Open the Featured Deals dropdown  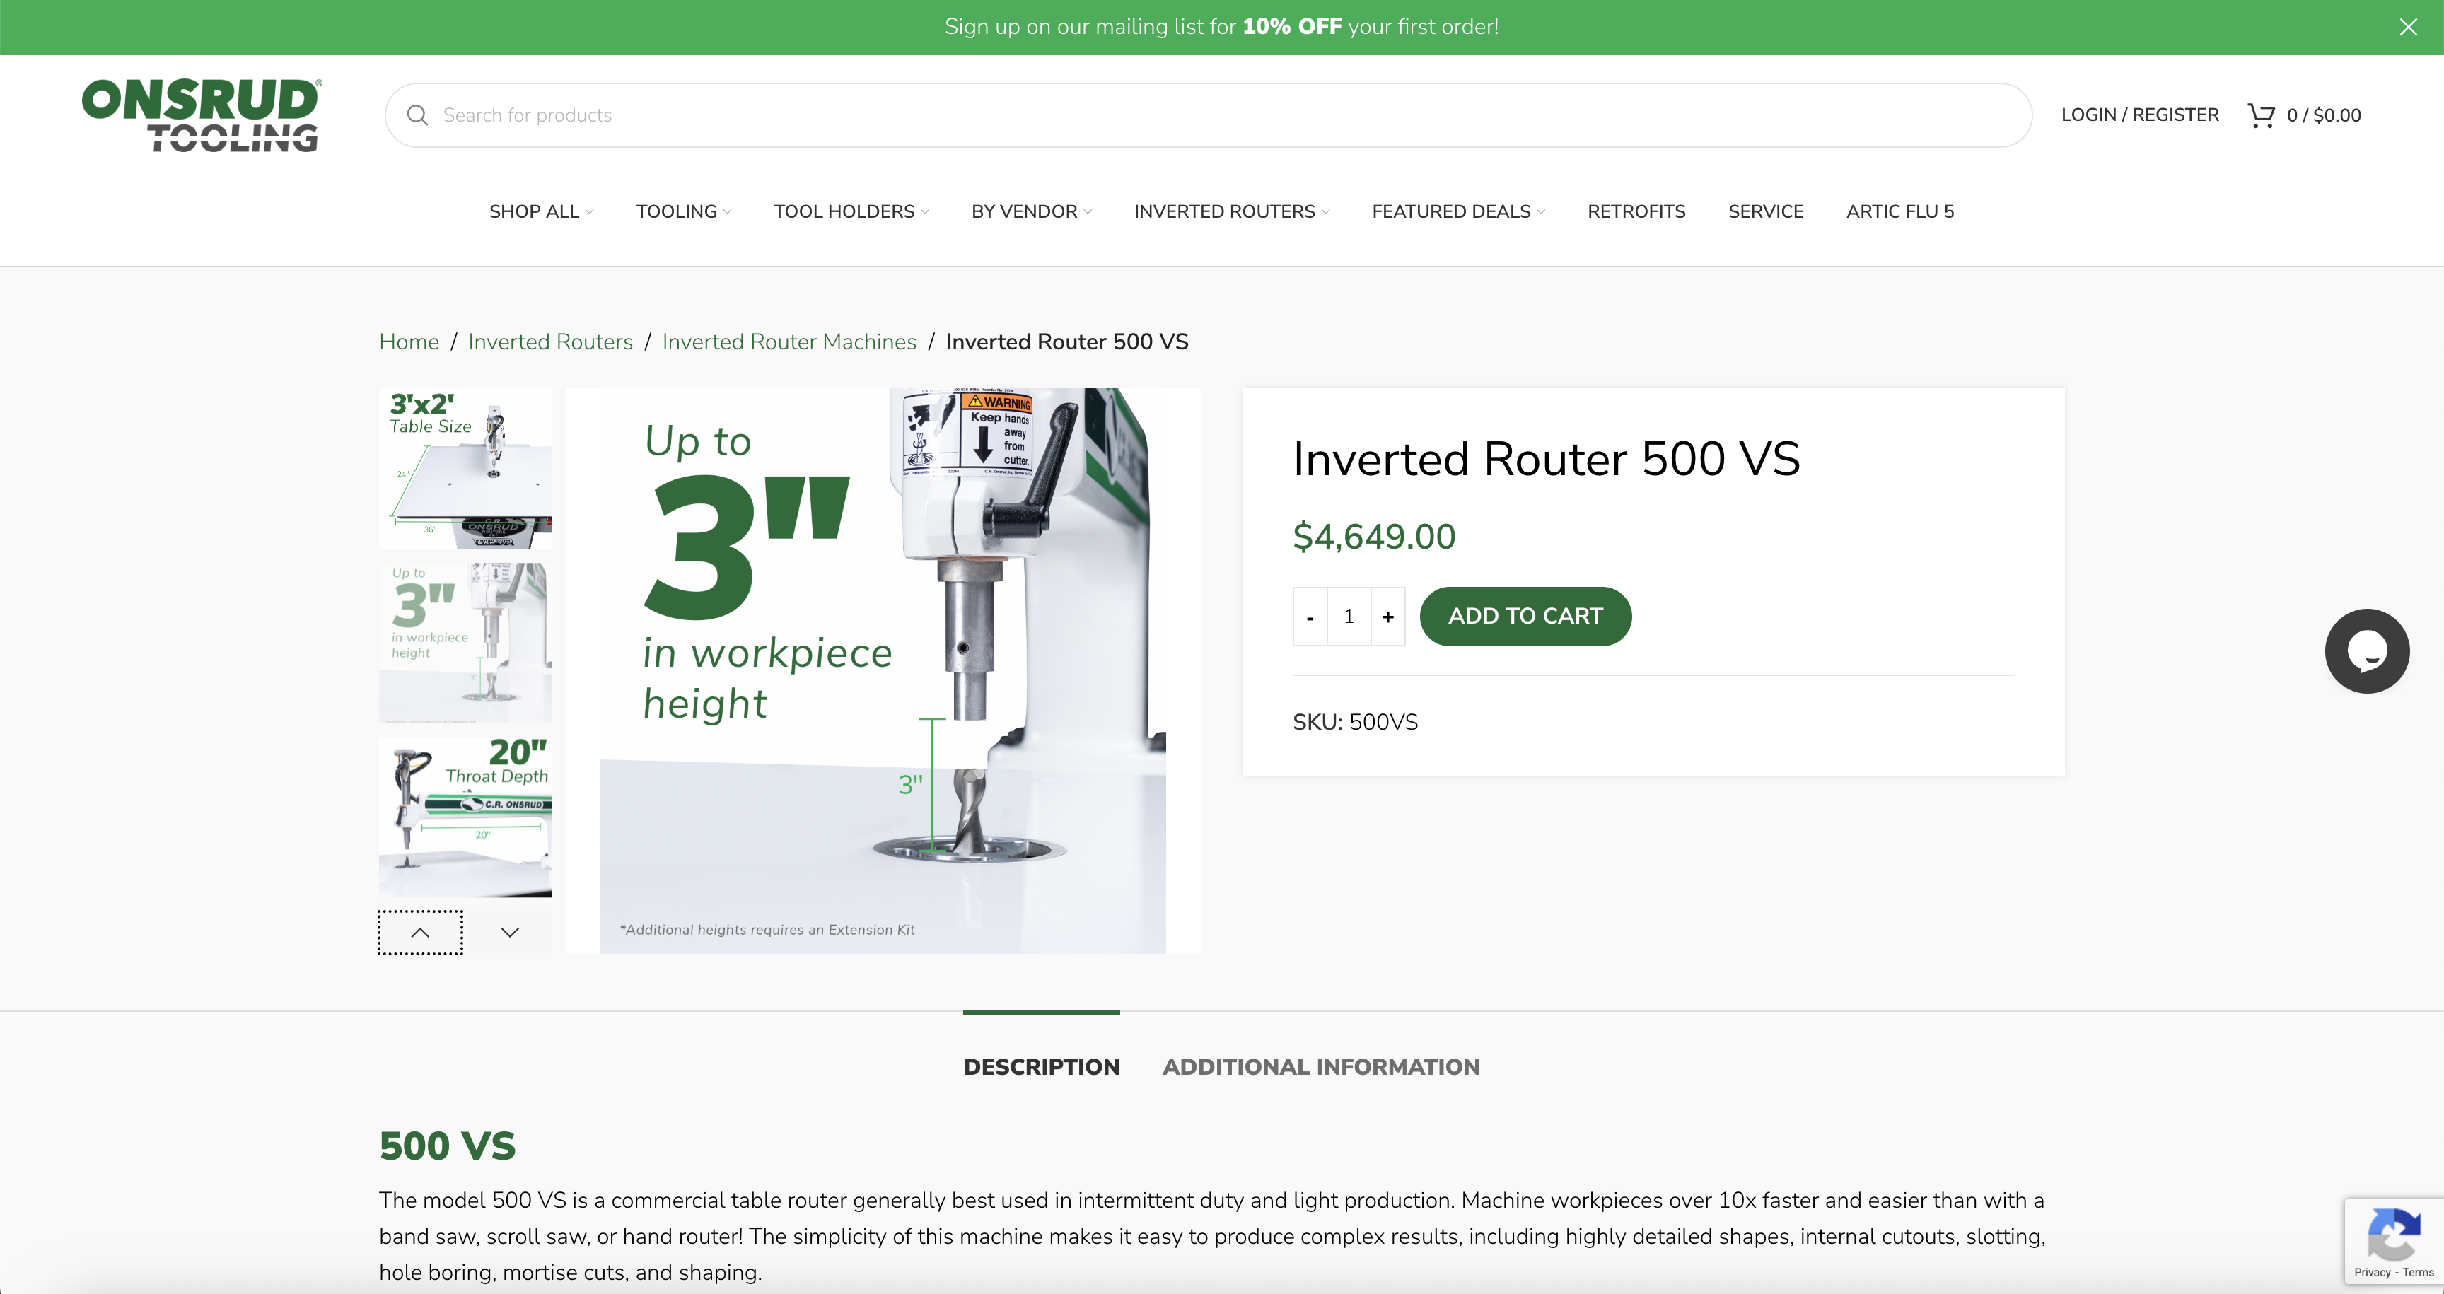(x=1457, y=211)
